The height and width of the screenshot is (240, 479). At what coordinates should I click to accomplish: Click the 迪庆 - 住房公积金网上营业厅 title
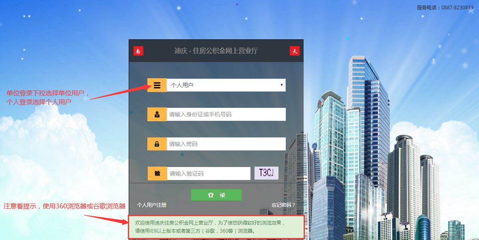[x=216, y=51]
